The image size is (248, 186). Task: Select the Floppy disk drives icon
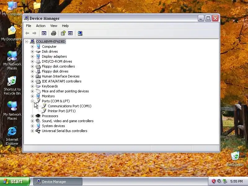click(38, 71)
